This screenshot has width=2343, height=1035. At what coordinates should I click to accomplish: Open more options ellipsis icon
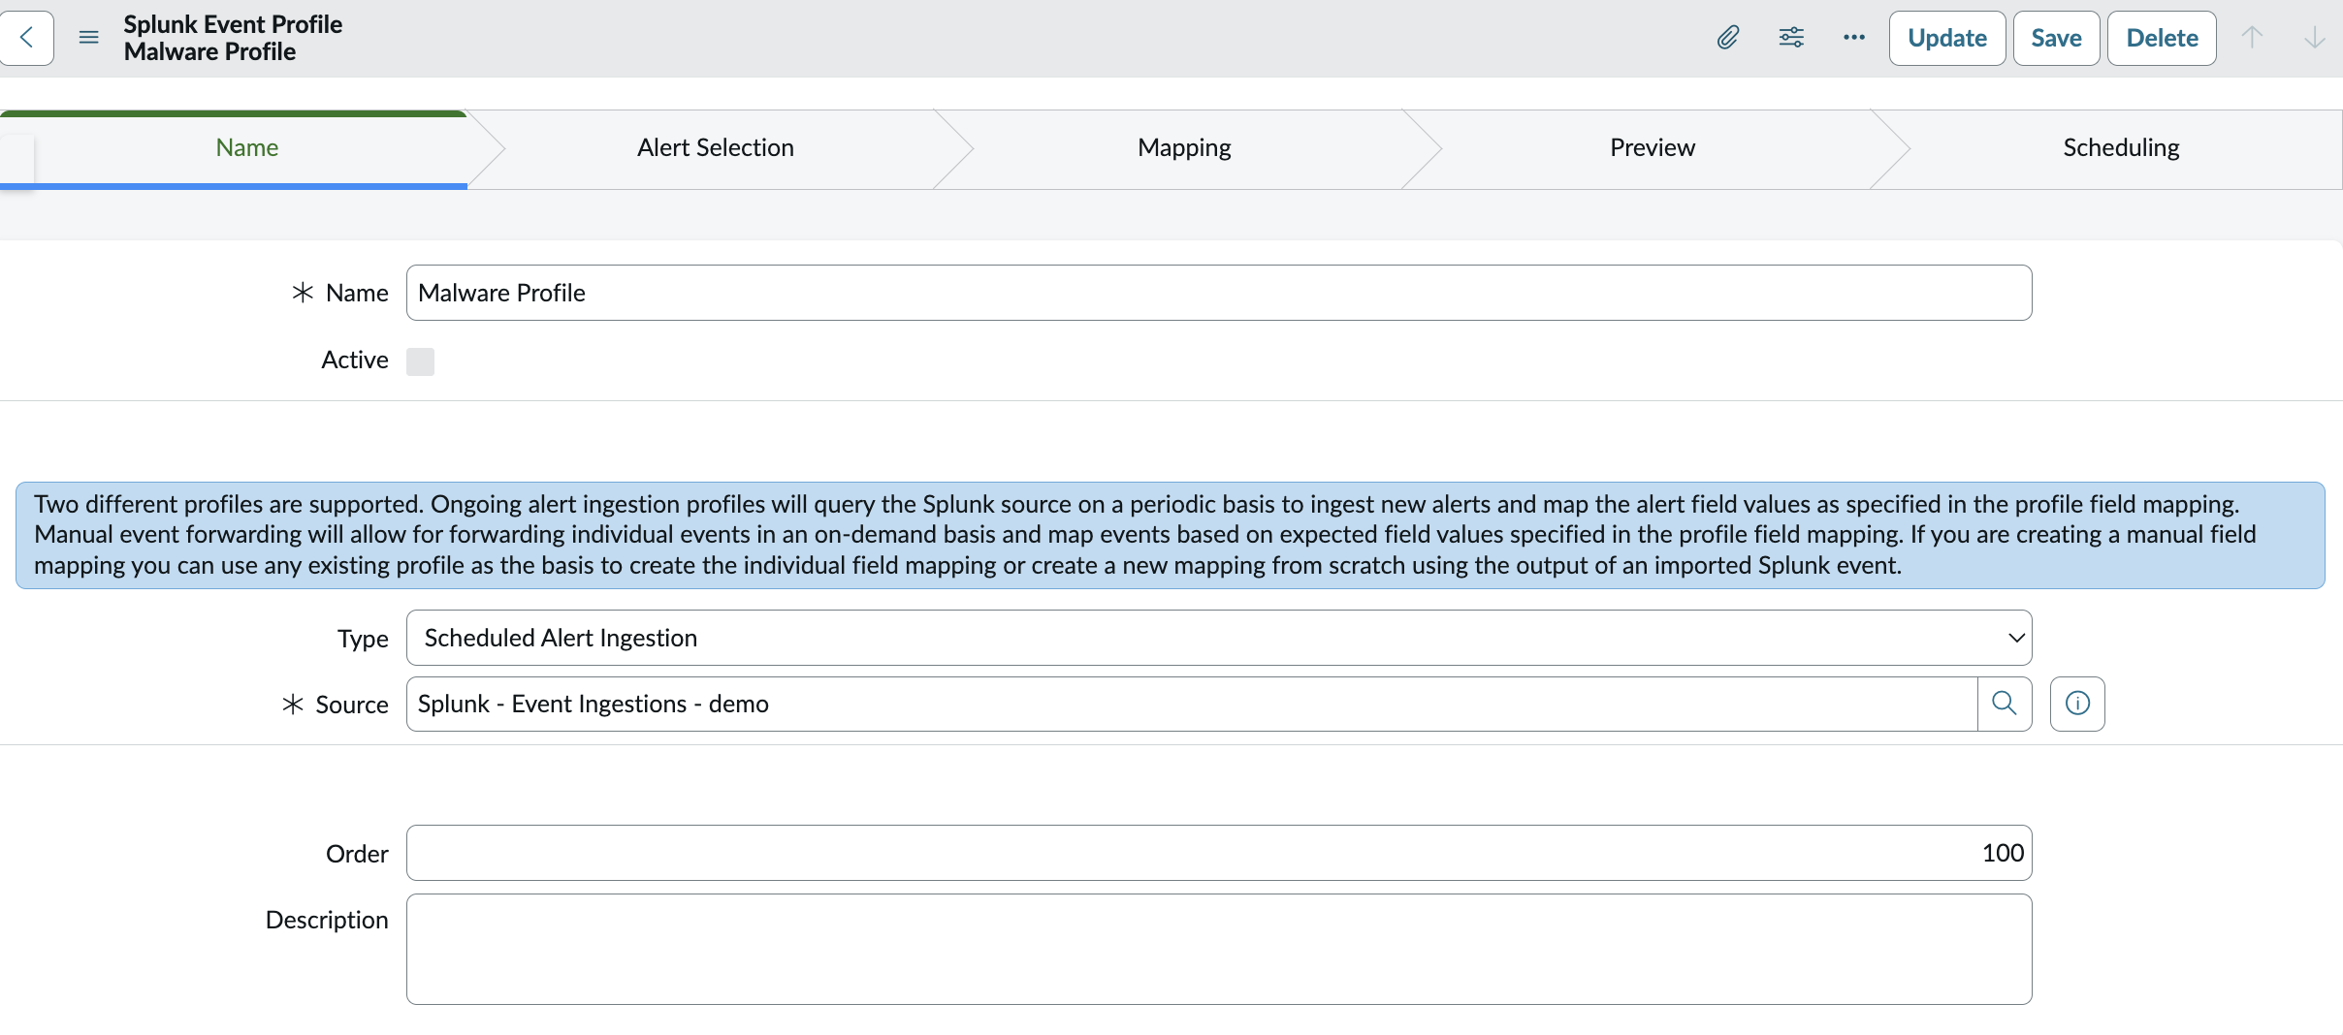click(x=1854, y=38)
